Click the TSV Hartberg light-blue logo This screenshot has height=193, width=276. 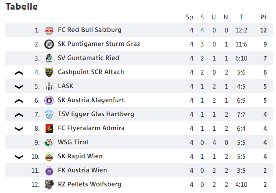49,114
